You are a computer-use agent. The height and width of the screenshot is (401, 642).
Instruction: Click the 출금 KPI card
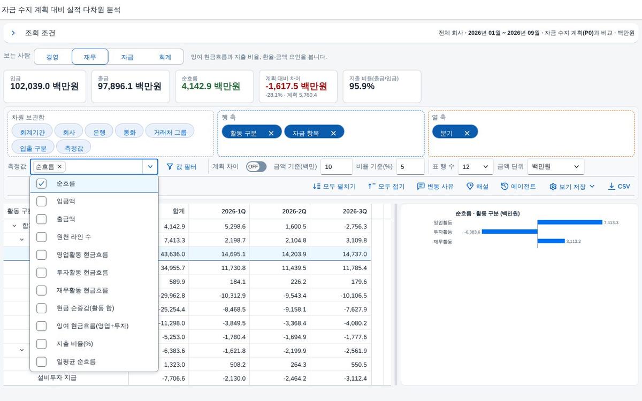131,86
